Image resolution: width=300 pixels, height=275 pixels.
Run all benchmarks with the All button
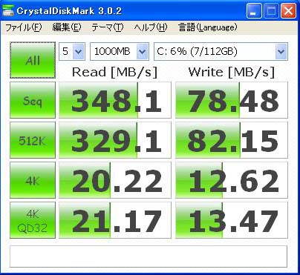click(33, 60)
